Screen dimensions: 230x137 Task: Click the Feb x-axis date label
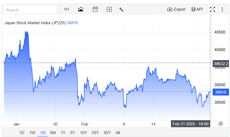point(85,124)
